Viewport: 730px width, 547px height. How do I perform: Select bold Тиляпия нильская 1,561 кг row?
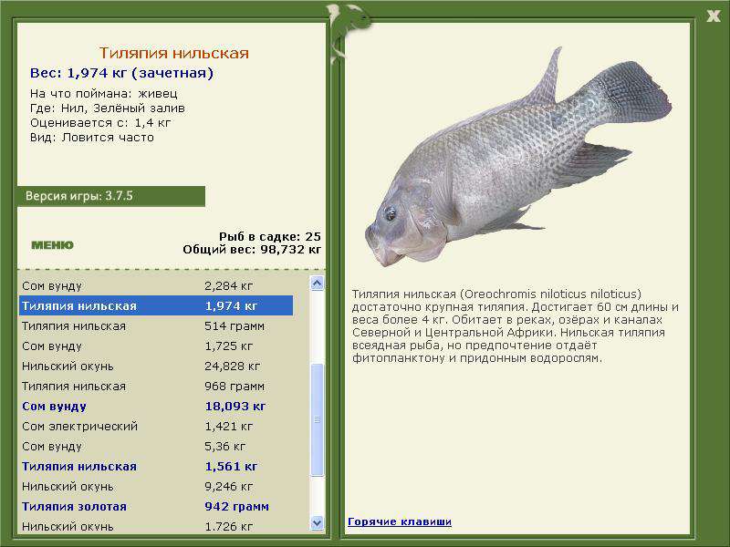pyautogui.click(x=156, y=466)
